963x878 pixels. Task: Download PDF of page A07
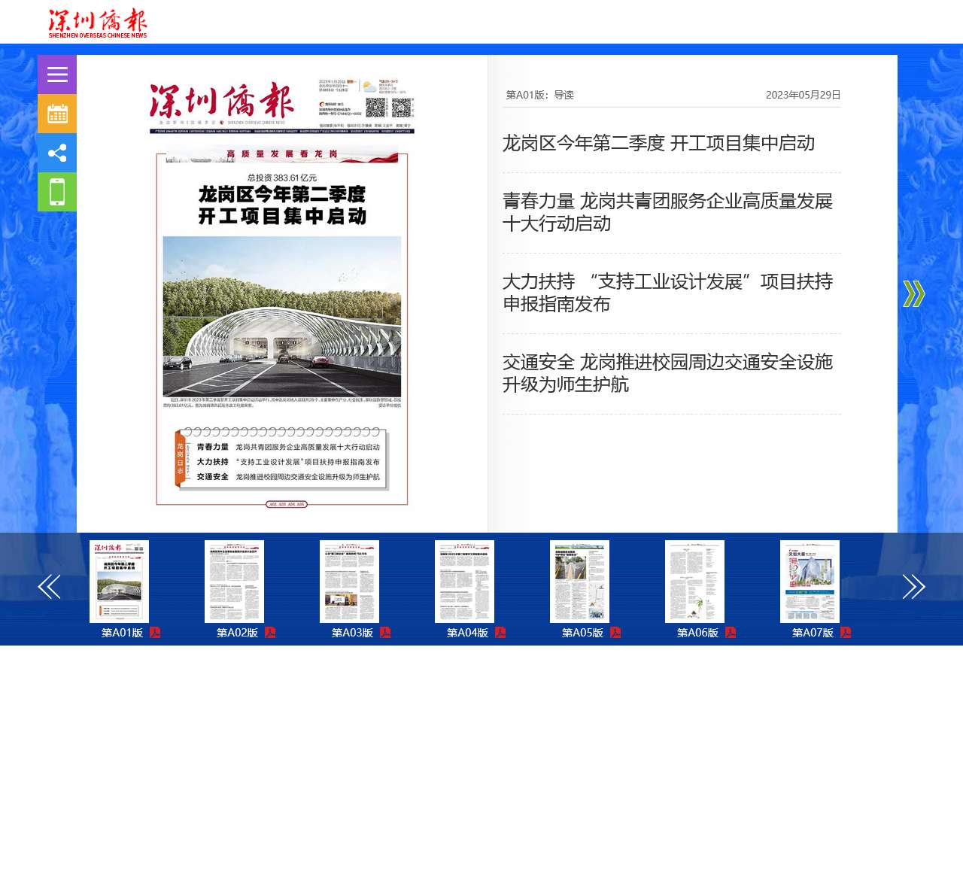(x=846, y=633)
